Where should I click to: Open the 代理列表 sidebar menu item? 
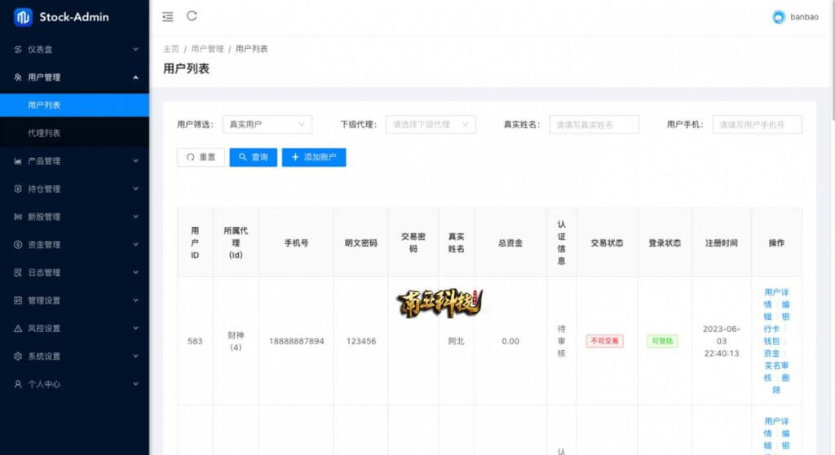pyautogui.click(x=74, y=133)
